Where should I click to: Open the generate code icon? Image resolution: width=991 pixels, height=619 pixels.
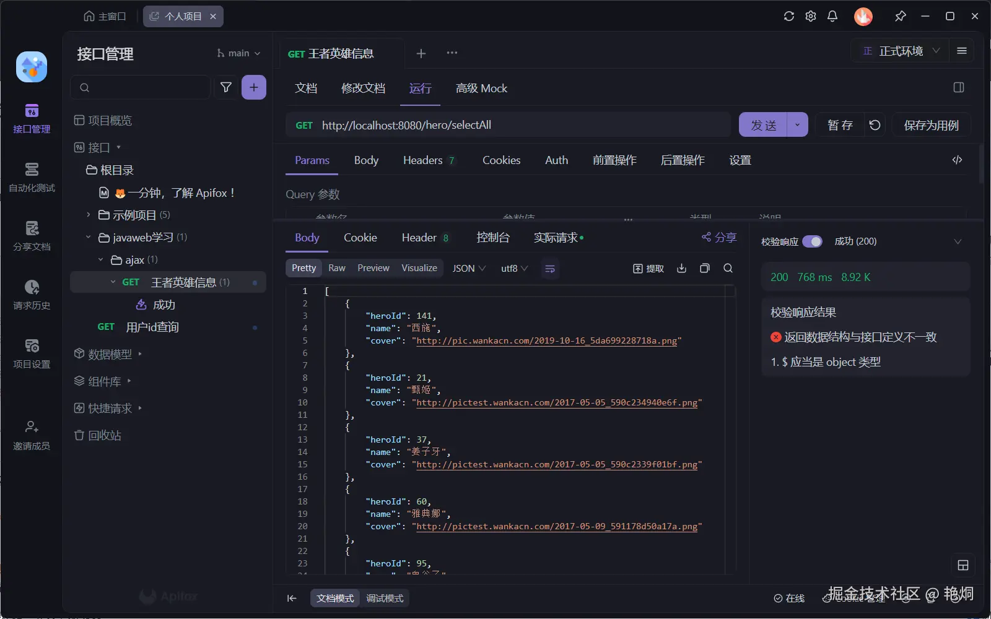(x=957, y=160)
